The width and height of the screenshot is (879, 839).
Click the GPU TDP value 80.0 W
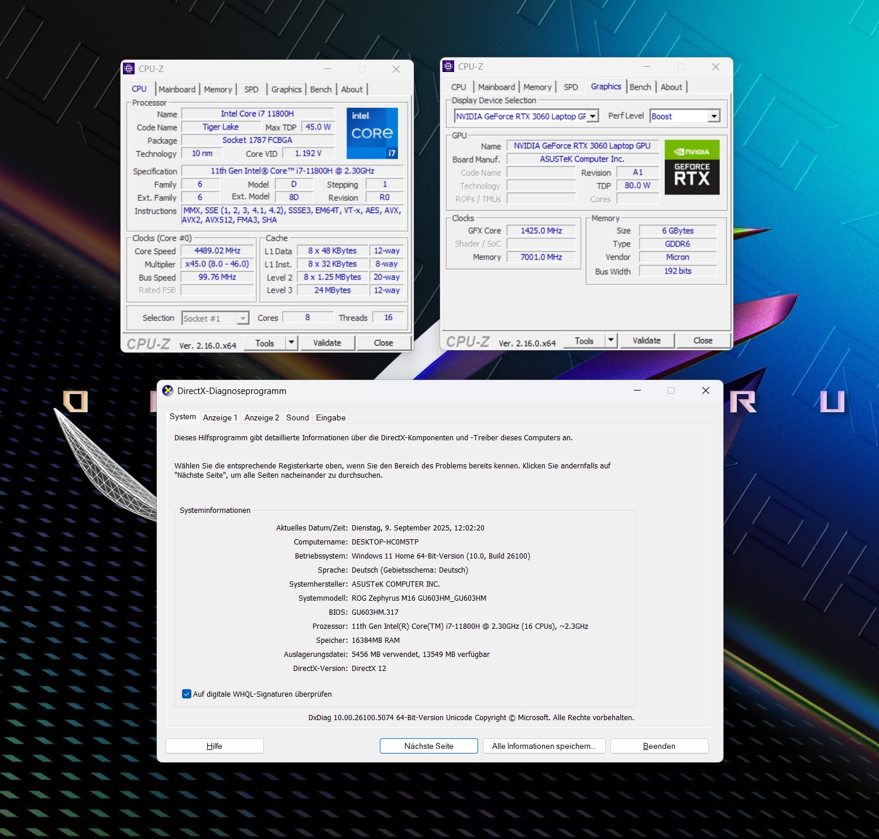tap(637, 185)
